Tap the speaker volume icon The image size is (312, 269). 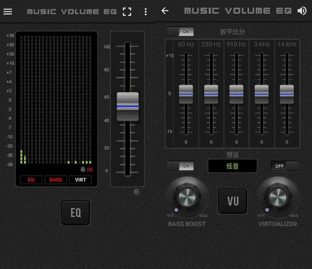[x=301, y=11]
